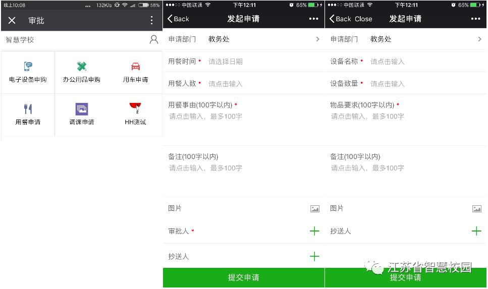This screenshot has width=488, height=289.
Task: Expand 申请部门 chevron in meal request form
Action: [317, 39]
